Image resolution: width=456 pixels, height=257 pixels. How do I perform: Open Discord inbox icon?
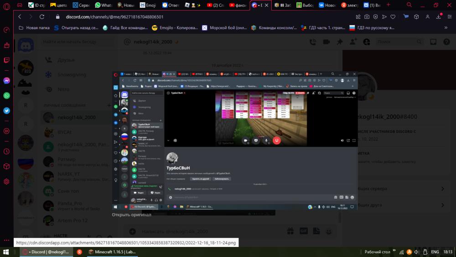433,42
